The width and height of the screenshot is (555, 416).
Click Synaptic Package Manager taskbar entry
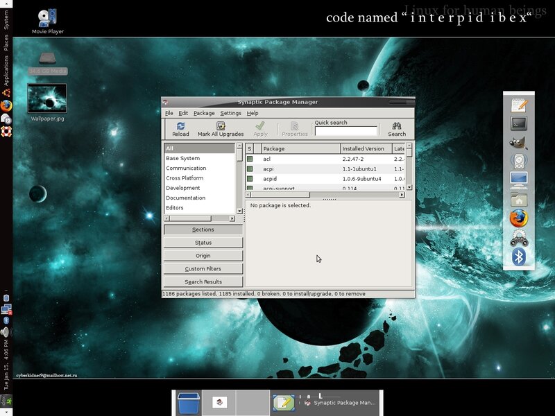pos(340,403)
